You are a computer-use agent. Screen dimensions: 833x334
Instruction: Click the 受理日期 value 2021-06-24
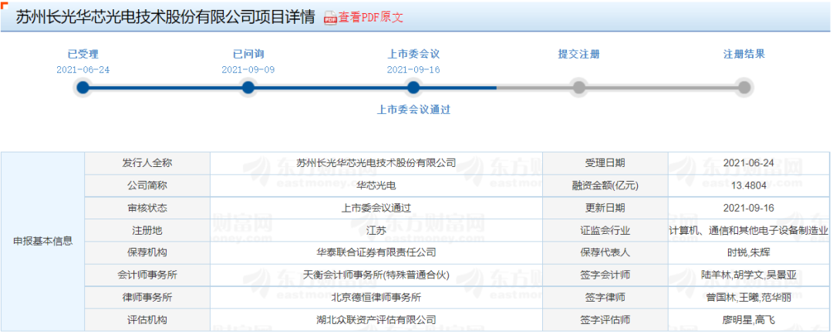749,163
